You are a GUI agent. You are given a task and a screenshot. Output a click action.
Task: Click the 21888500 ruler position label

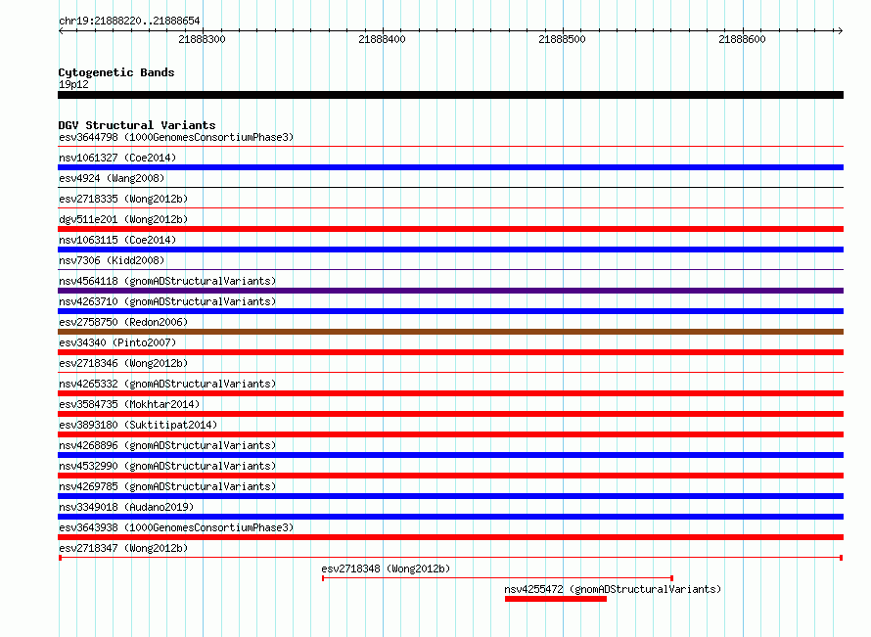pyautogui.click(x=562, y=39)
